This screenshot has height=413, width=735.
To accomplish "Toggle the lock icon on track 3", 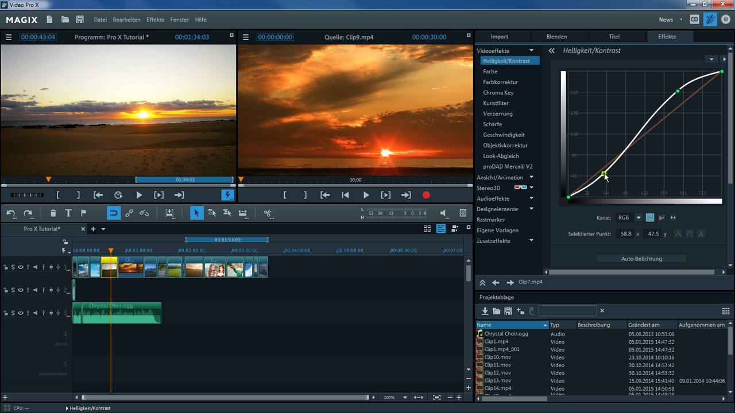I will [6, 313].
